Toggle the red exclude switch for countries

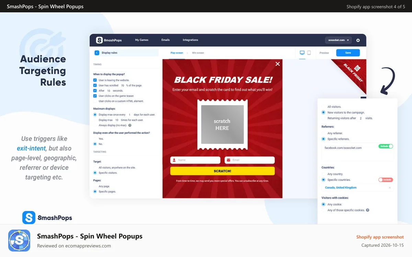386,180
